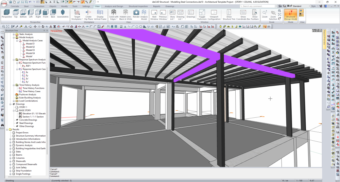This screenshot has height=182, width=340.
Task: Open Viewport Configuration
Action: (x=214, y=14)
